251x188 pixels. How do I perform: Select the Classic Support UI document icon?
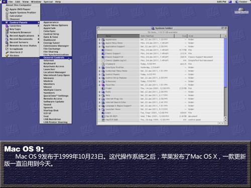pyautogui.click(x=103, y=57)
